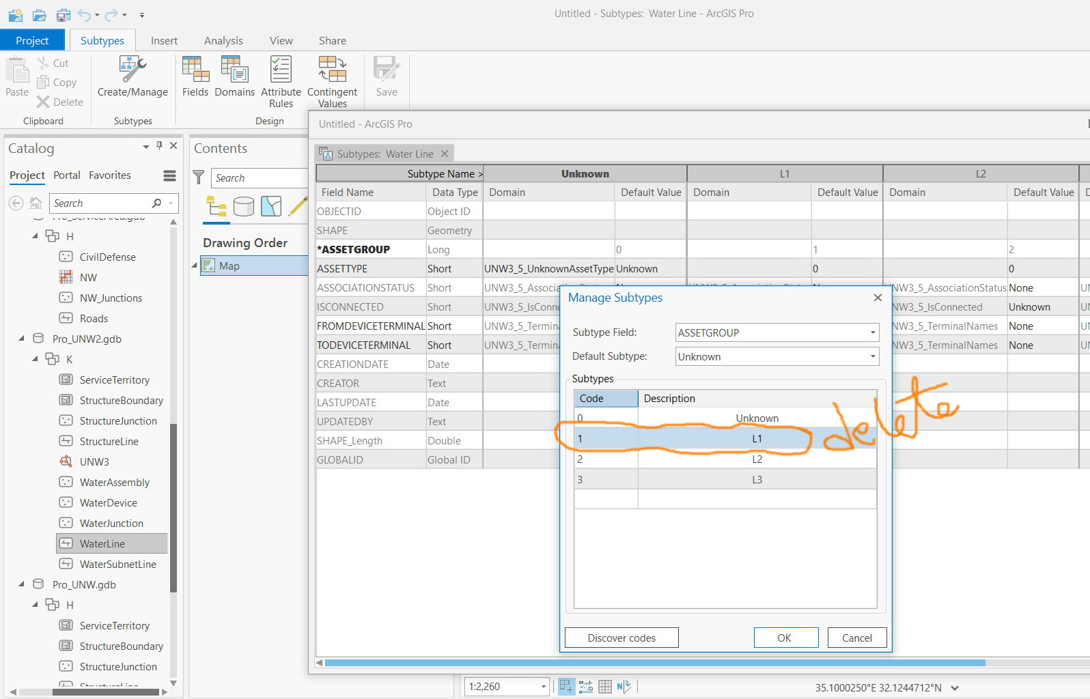The width and height of the screenshot is (1090, 699).
Task: Select the UNW3 utility network item
Action: coord(94,461)
